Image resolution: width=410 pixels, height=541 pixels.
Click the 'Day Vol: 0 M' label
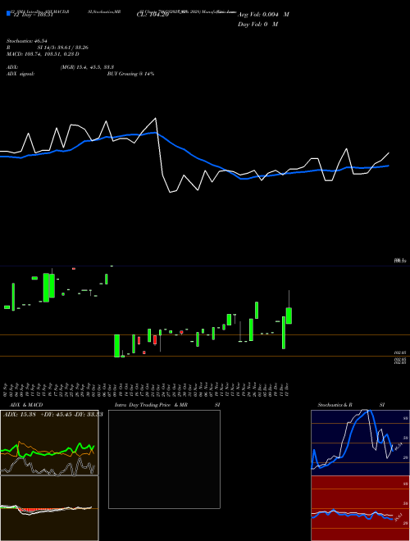pos(257,24)
